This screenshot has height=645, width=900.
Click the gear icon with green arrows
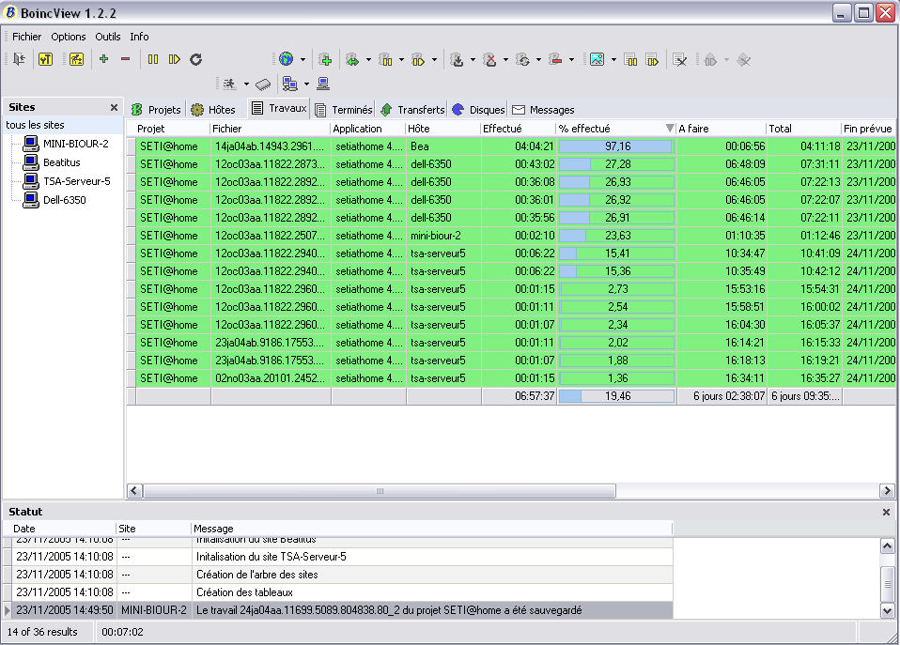[352, 60]
